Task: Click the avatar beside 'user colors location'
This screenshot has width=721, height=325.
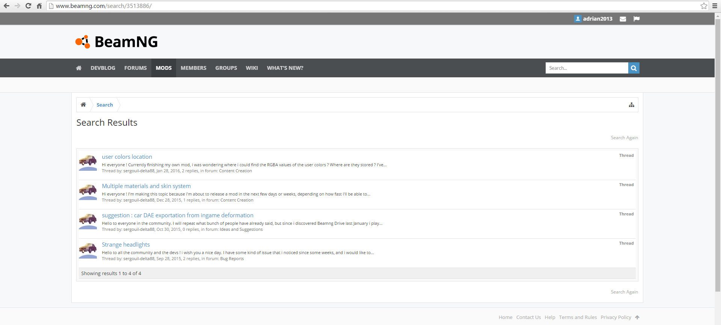Action: pos(88,162)
